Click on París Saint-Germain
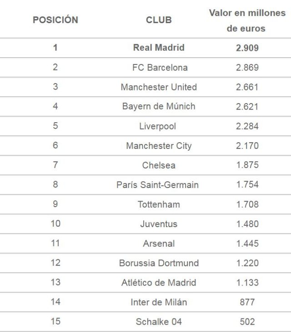Image resolution: width=291 pixels, height=332 pixels. [x=157, y=185]
